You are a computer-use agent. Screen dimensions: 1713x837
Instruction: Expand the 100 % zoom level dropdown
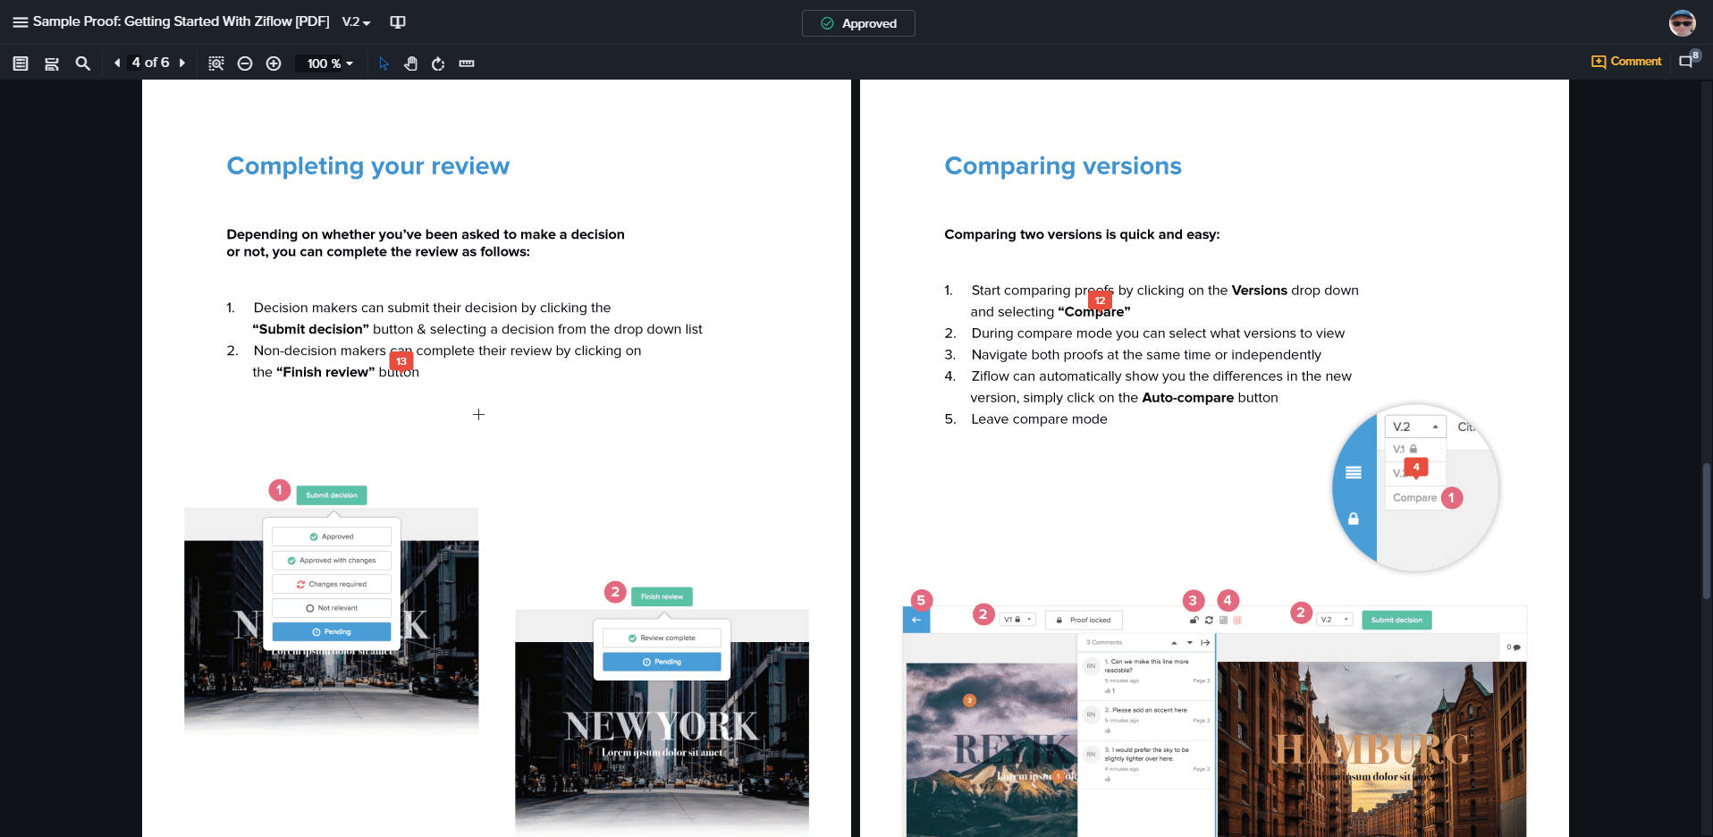(330, 63)
